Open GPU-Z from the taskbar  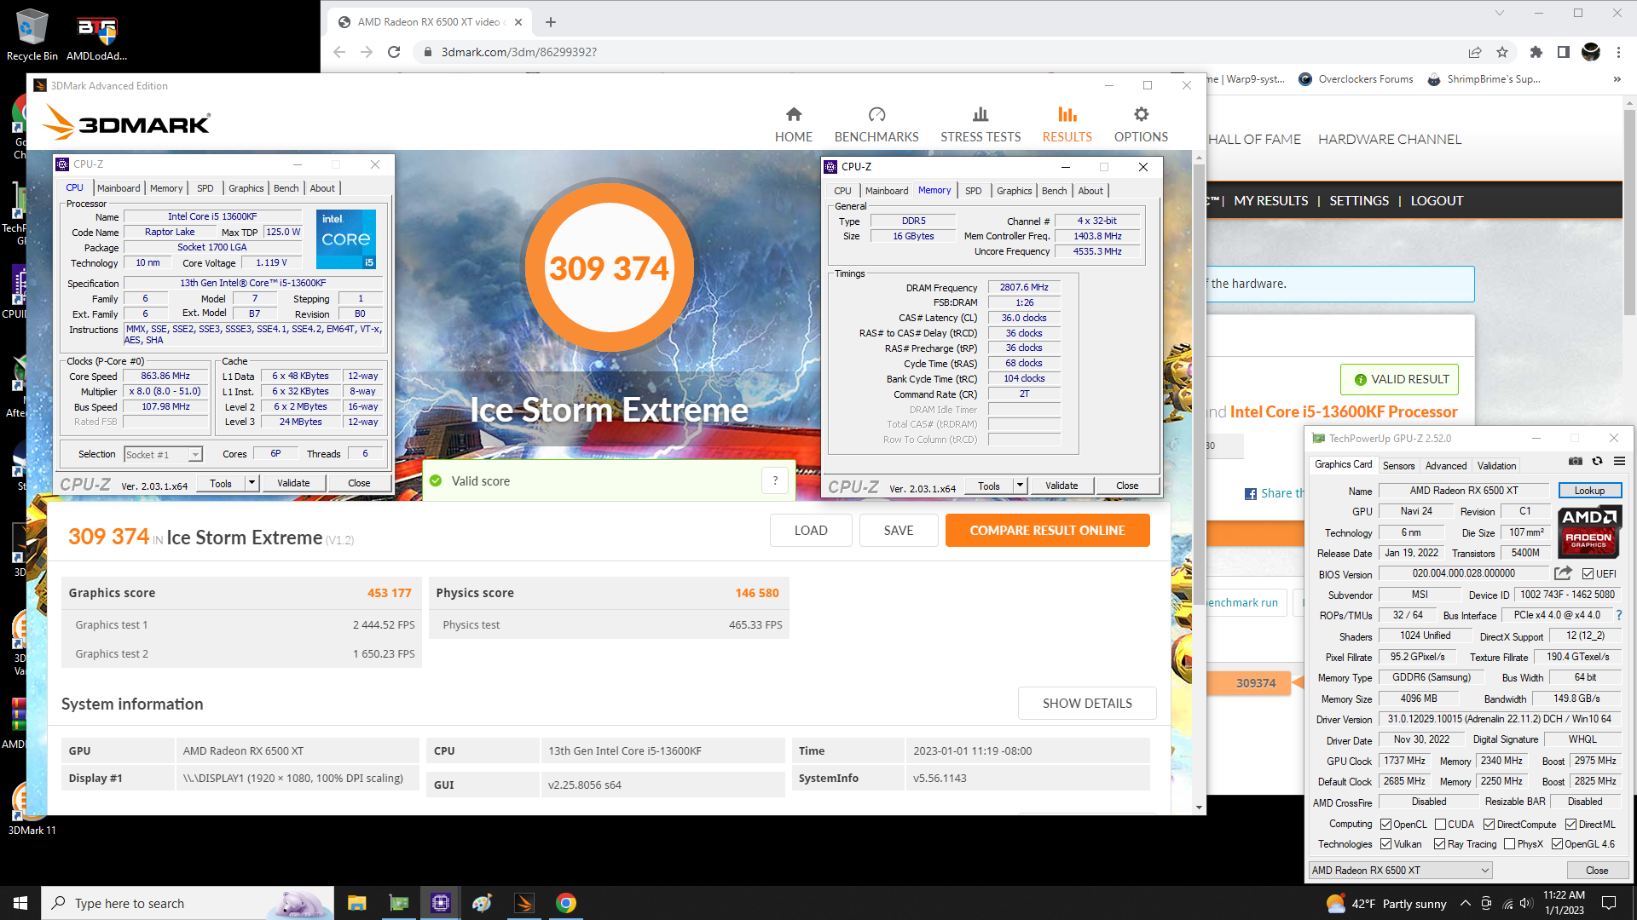coord(399,903)
